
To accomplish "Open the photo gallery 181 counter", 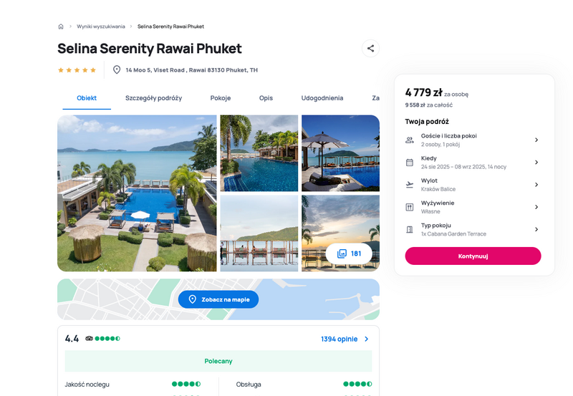I will point(349,253).
